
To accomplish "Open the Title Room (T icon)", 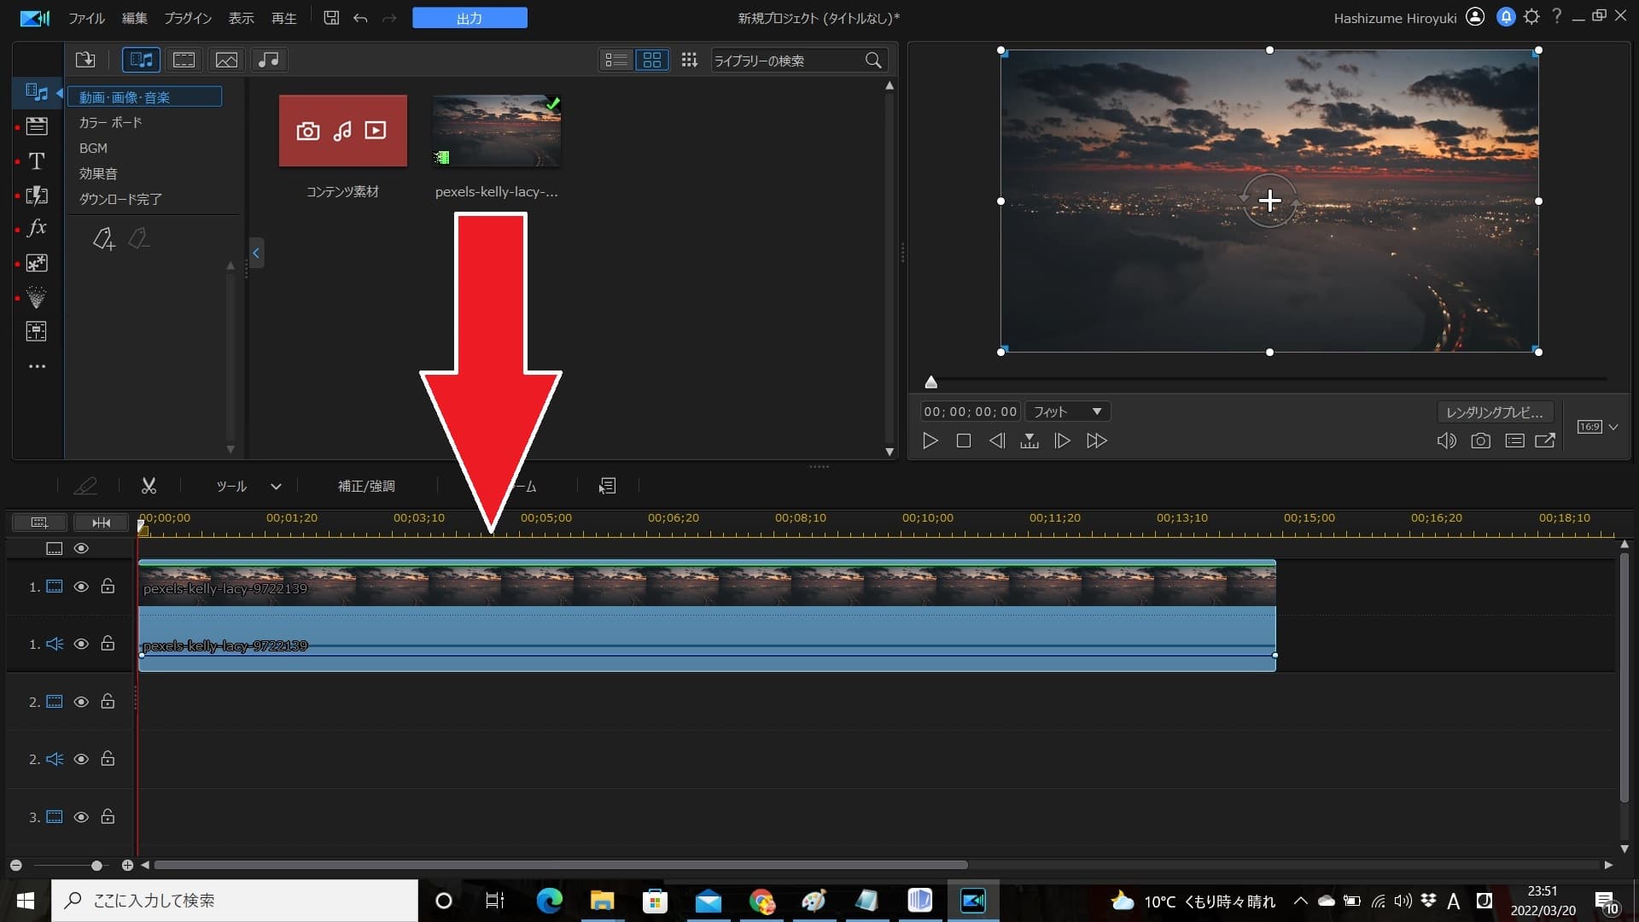I will click(36, 161).
